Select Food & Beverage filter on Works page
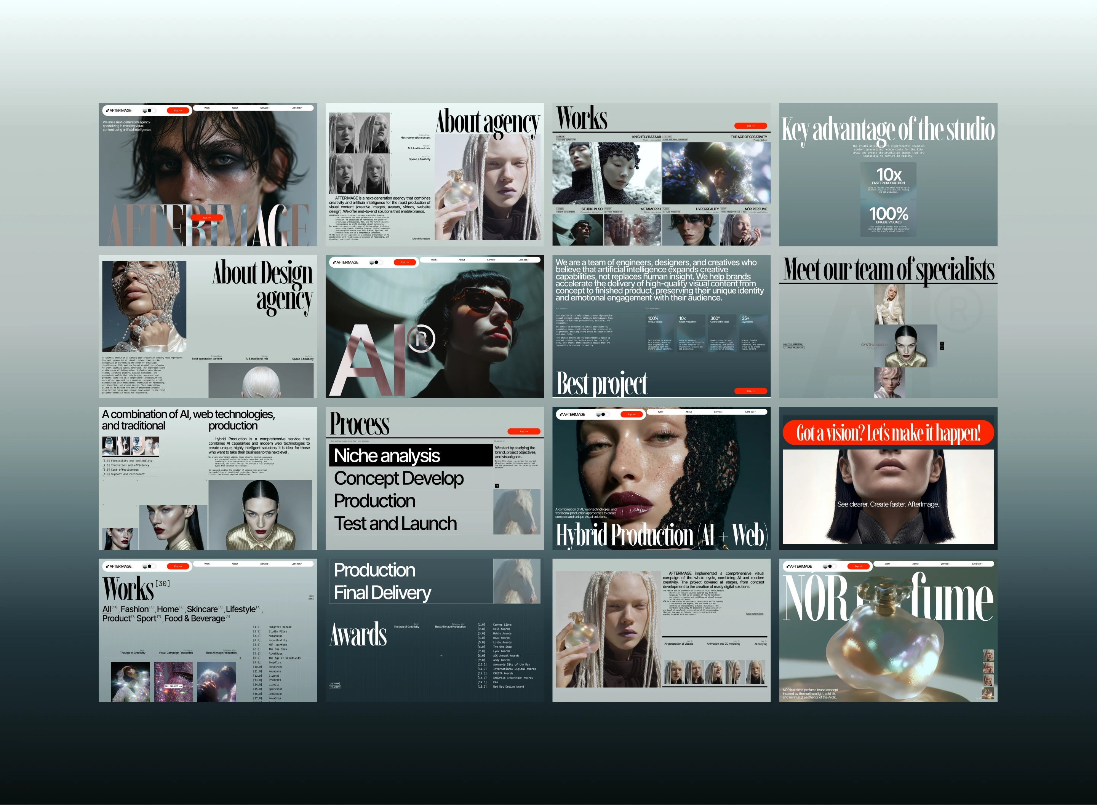Screen dimensions: 1097x805 click(194, 618)
